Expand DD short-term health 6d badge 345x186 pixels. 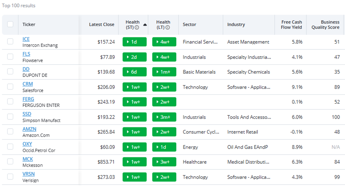[x=135, y=72]
